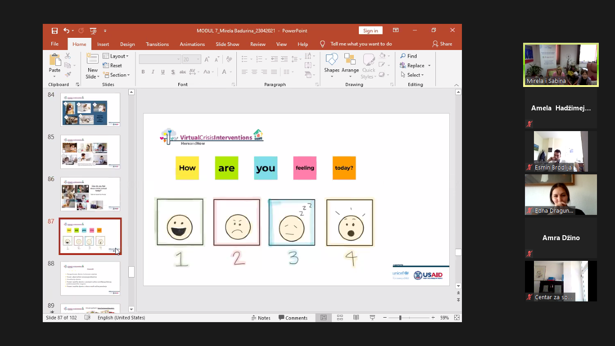615x346 pixels.
Task: Click the Save icon in title bar
Action: [54, 31]
